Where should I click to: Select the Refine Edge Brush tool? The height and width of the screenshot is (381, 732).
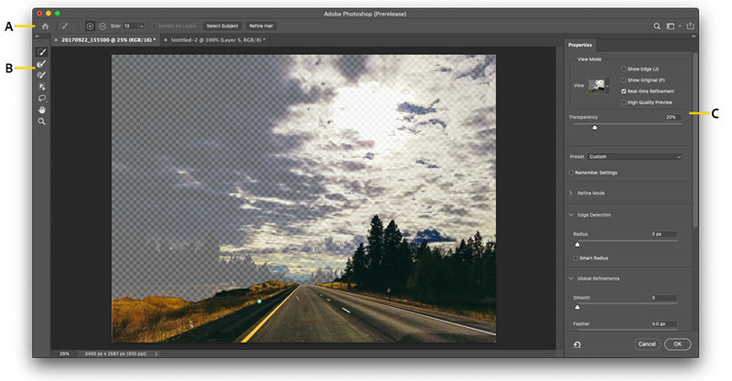(x=42, y=63)
